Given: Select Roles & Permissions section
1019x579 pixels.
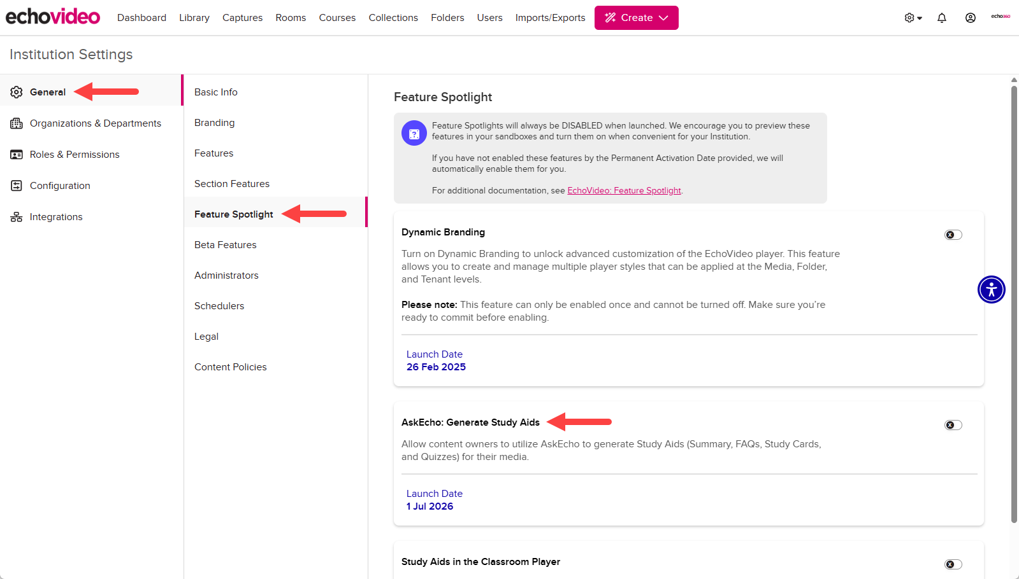Looking at the screenshot, I should pos(91,155).
